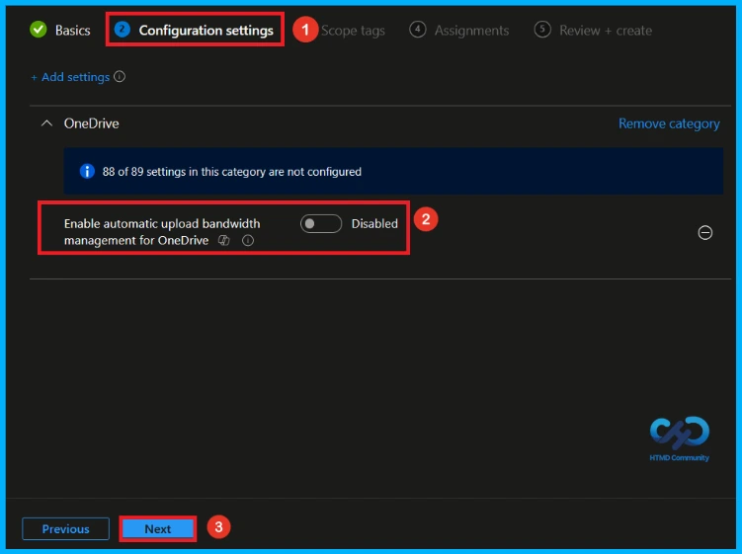Go to the Scope tags step
Image resolution: width=742 pixels, height=554 pixels.
353,31
